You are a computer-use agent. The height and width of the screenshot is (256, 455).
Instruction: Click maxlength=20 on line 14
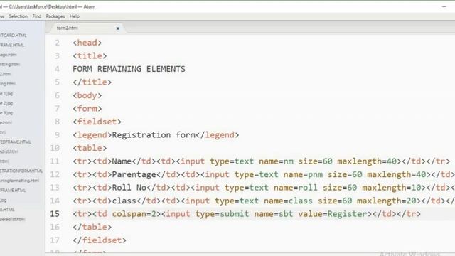[387, 201]
